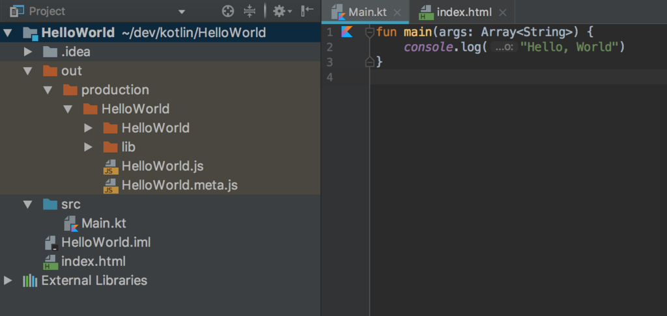Collapse the src folder
The image size is (667, 316).
click(28, 205)
